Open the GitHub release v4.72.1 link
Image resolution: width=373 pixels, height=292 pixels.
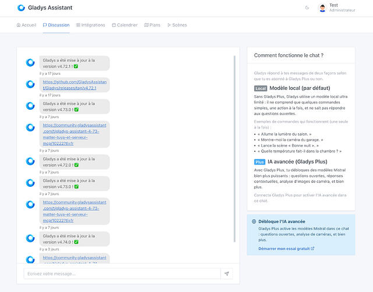tap(75, 85)
